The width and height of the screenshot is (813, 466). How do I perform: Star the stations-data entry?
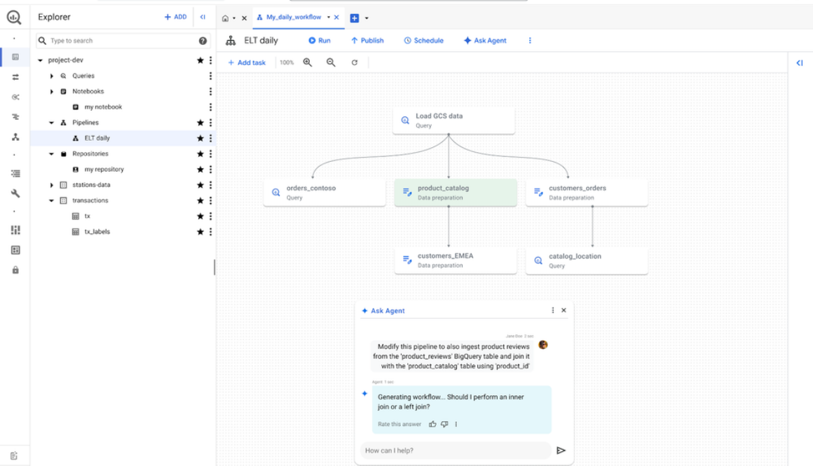click(200, 184)
